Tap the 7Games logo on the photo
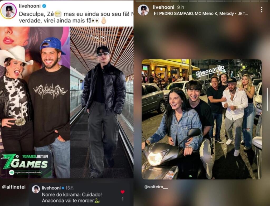 click(25, 164)
